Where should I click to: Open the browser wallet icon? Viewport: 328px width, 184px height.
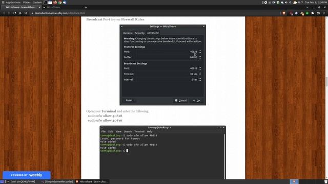click(318, 13)
